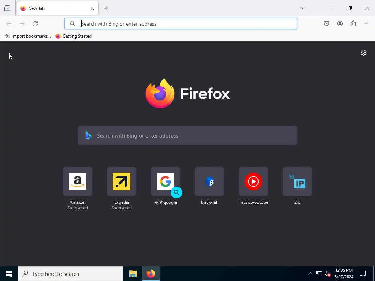Open Firefox View in tab bar
375x281 pixels.
[x=7, y=8]
